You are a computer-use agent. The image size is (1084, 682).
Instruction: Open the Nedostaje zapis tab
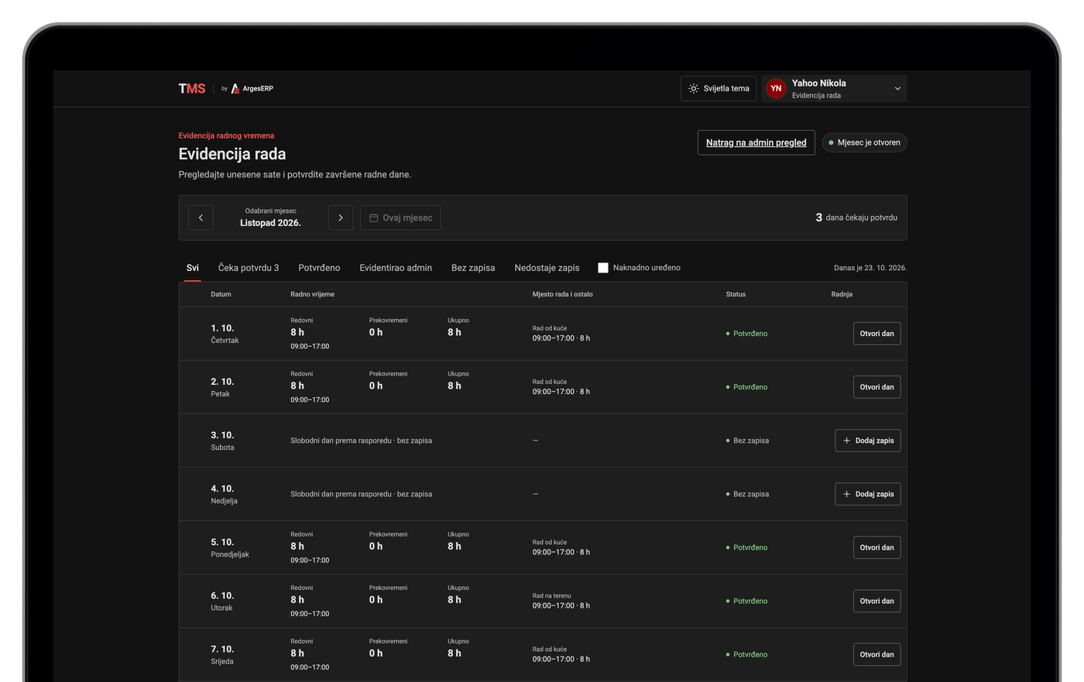(547, 268)
